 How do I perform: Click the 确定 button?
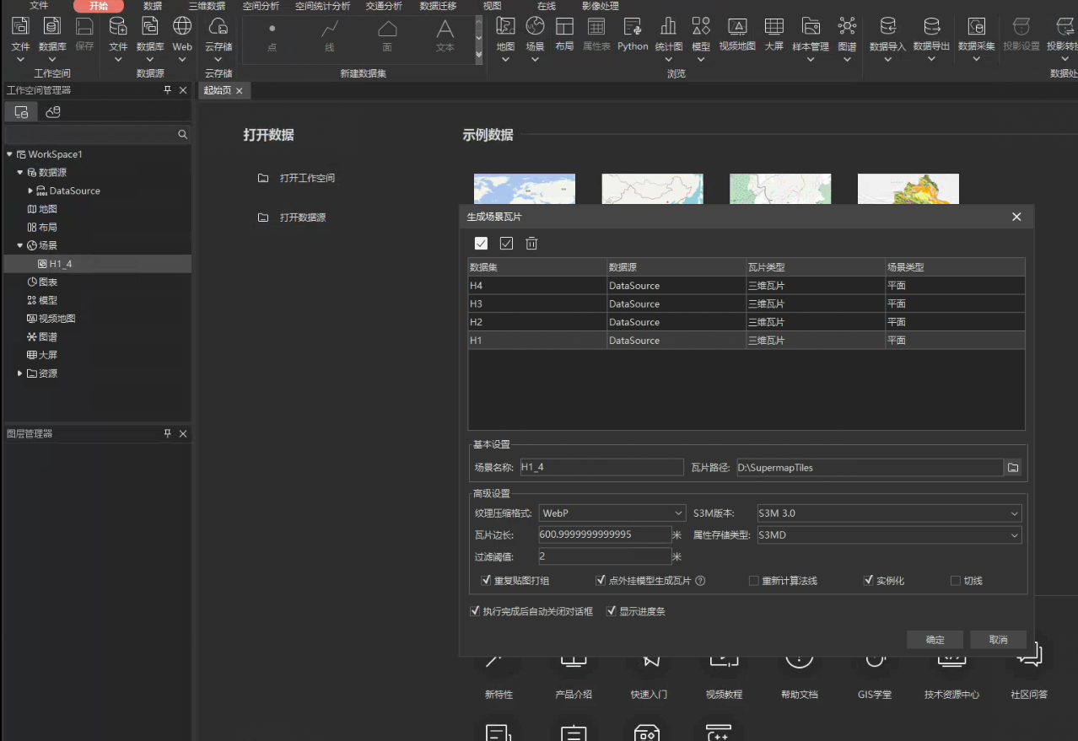[935, 640]
